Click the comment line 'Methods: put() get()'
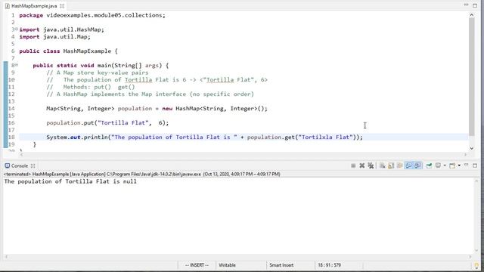 pyautogui.click(x=91, y=87)
